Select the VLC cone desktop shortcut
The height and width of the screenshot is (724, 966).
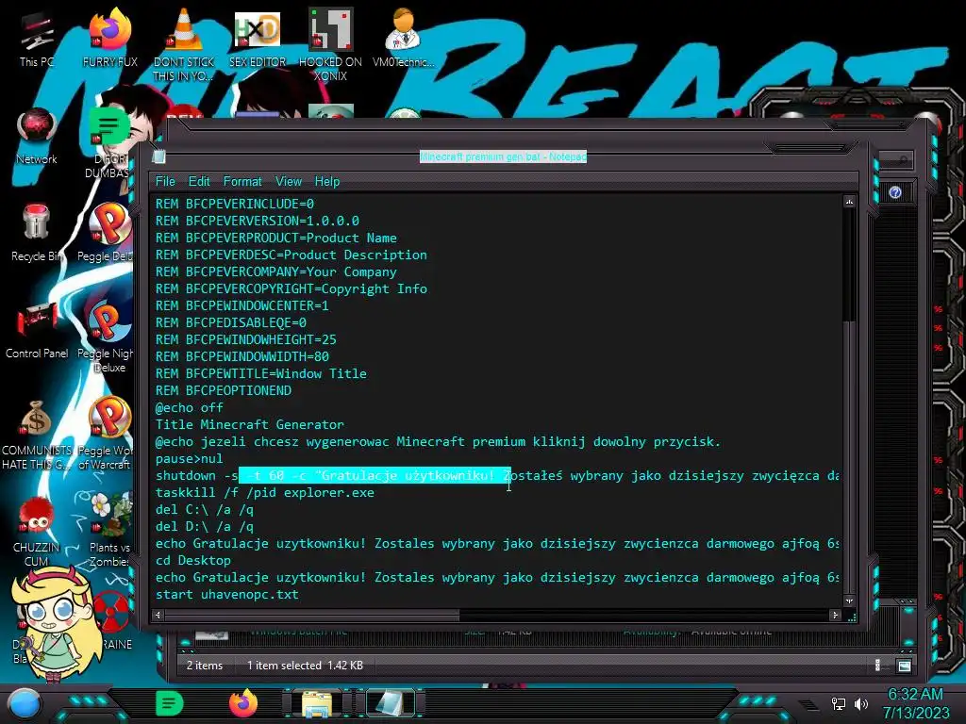point(184,44)
